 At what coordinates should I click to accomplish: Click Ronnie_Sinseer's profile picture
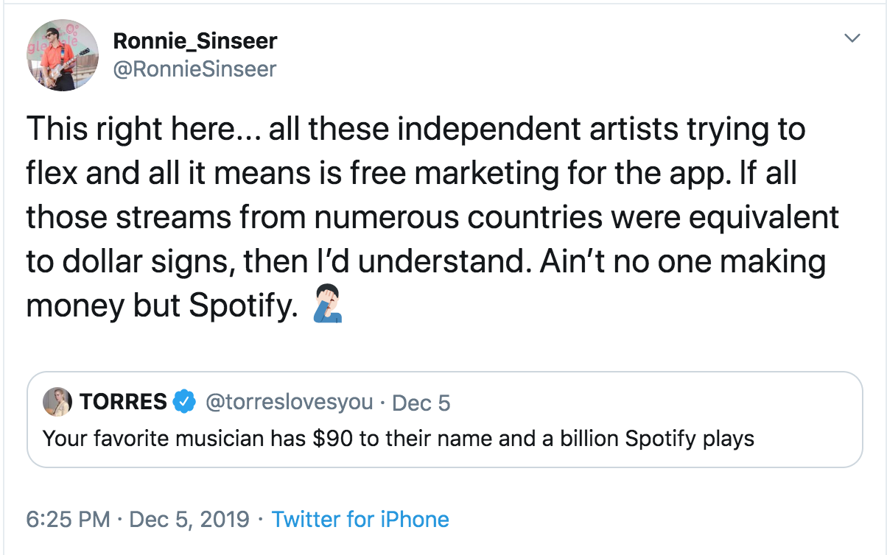pos(63,55)
